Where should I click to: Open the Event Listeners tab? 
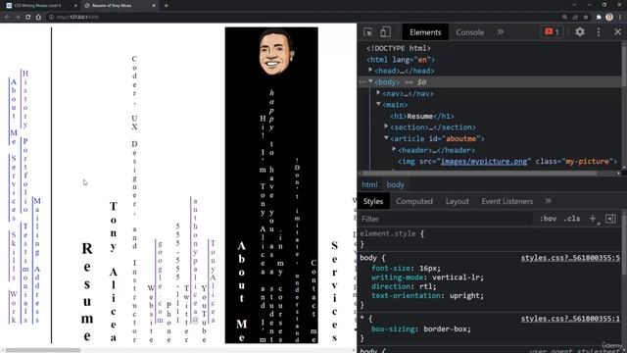(507, 201)
